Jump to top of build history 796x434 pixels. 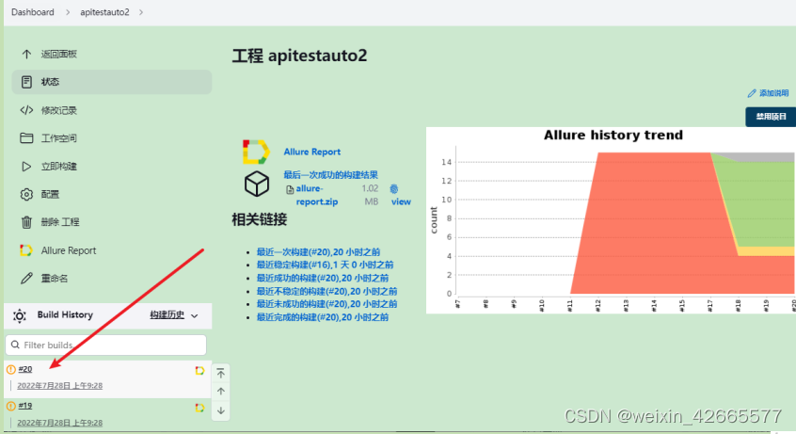[221, 374]
